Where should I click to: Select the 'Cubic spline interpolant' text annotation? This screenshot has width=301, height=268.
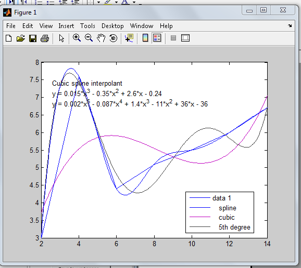click(x=87, y=84)
